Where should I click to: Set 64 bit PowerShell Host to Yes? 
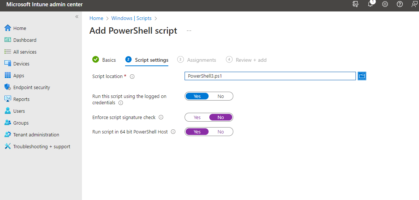point(197,132)
